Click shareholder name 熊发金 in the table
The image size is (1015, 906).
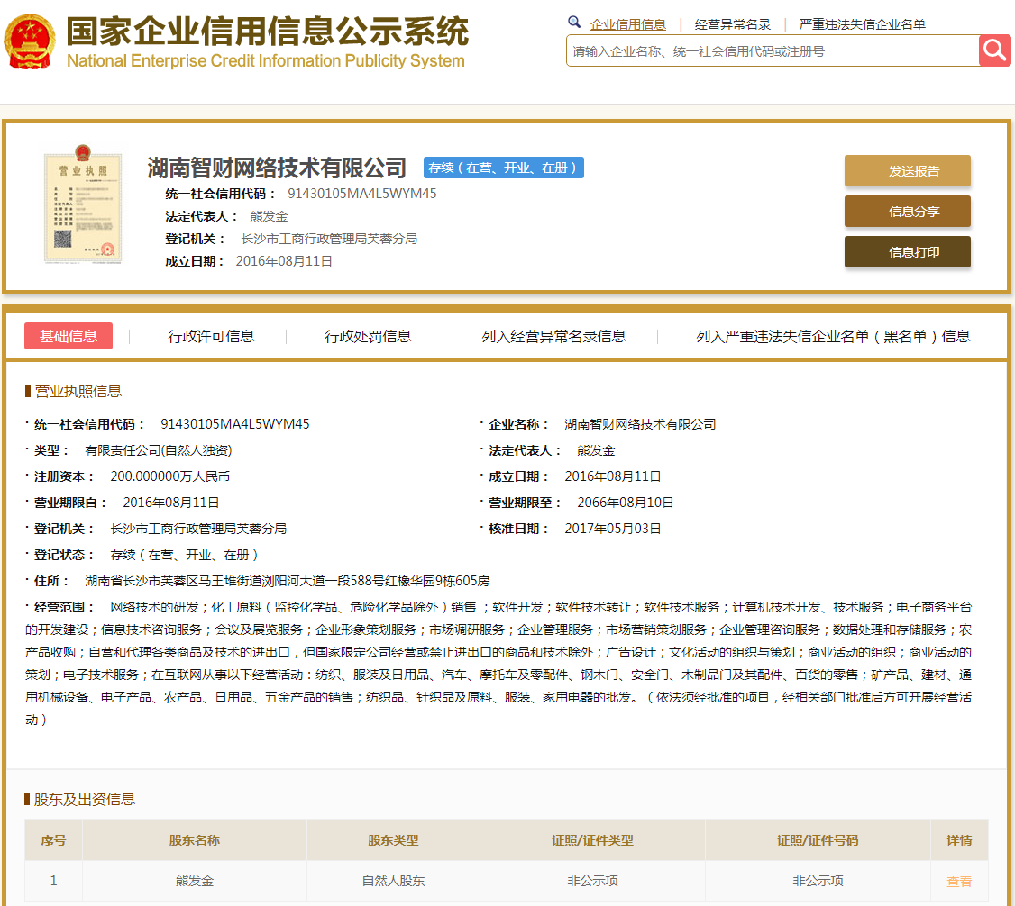point(195,881)
